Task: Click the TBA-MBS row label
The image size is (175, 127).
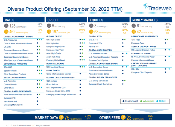Action: coord(8,67)
